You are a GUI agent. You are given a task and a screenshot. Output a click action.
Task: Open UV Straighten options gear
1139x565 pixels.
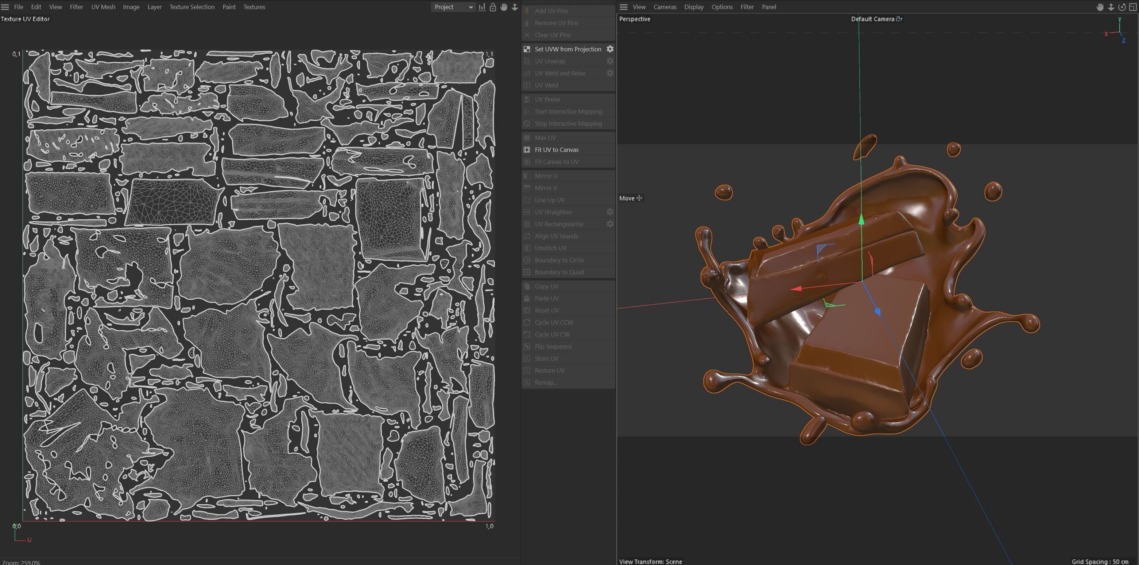610,212
